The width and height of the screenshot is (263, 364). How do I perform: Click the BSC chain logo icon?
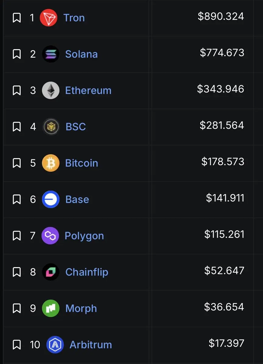click(x=51, y=127)
